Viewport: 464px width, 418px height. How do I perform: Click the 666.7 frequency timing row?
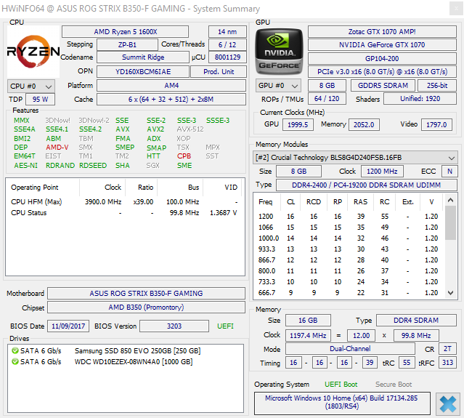point(349,293)
